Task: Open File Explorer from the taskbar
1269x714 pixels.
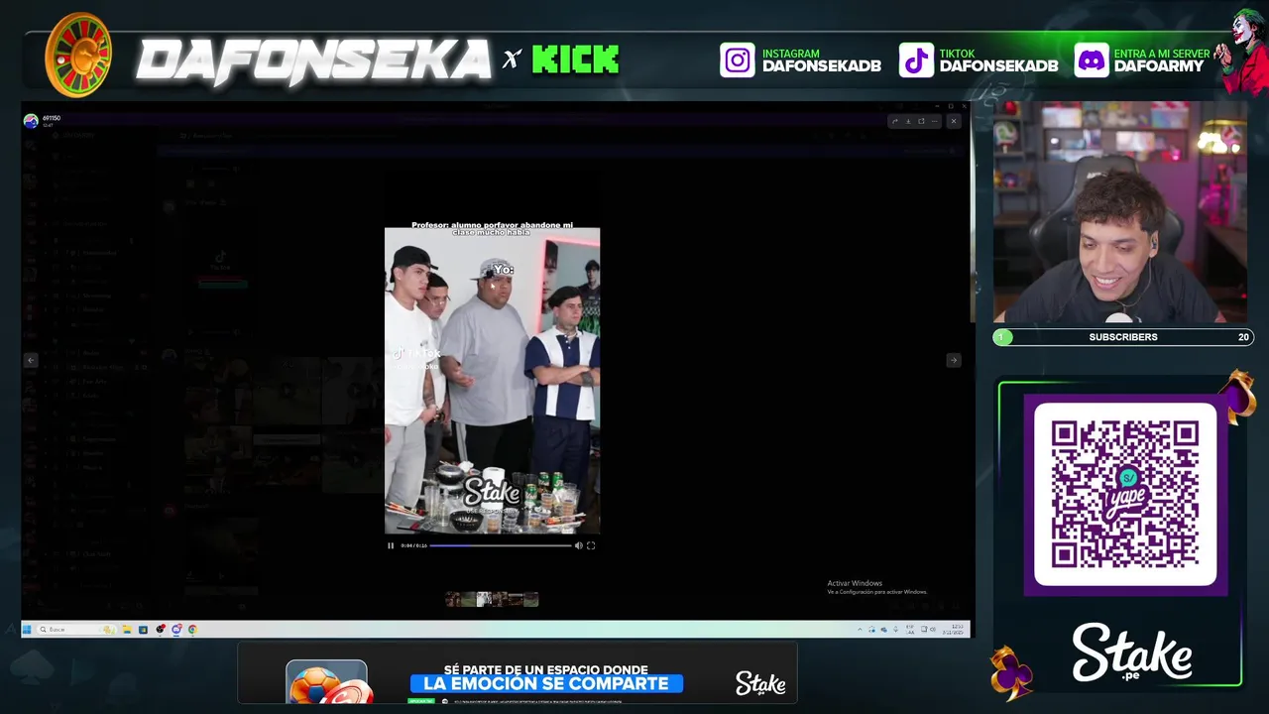Action: (x=127, y=630)
